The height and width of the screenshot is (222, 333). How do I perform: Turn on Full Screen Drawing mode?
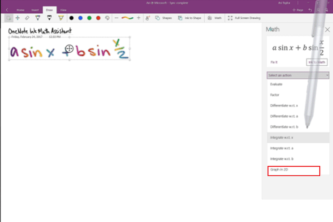(244, 18)
